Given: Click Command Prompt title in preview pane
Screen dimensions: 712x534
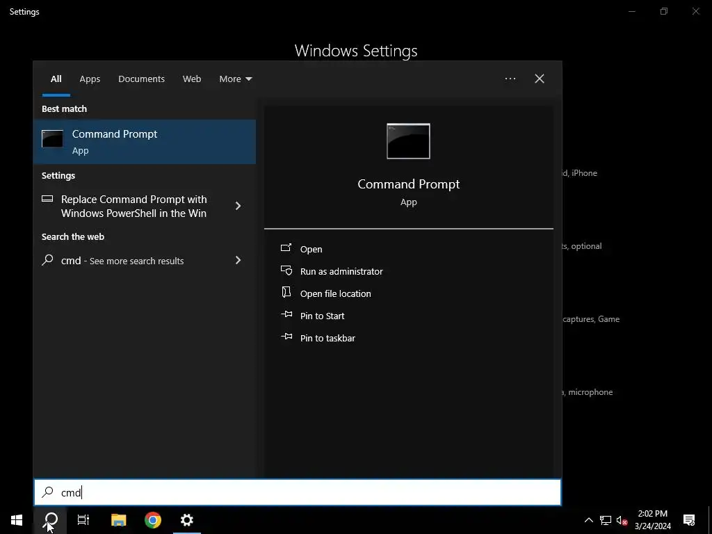Looking at the screenshot, I should click(x=408, y=184).
